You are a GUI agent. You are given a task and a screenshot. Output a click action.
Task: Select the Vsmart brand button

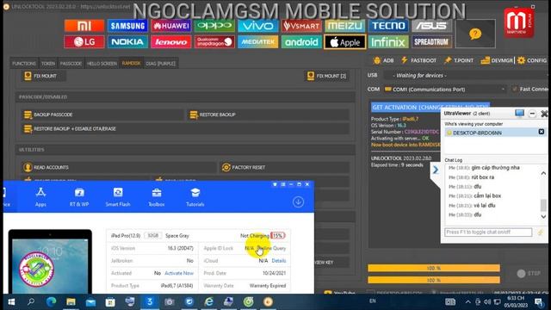point(301,26)
